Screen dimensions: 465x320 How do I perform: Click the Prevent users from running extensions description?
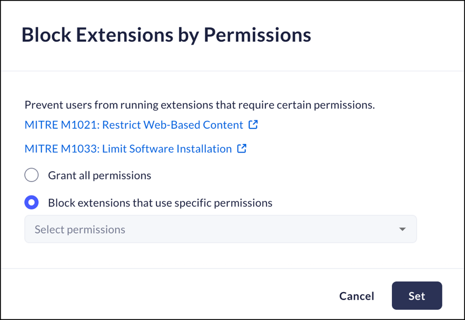point(199,105)
